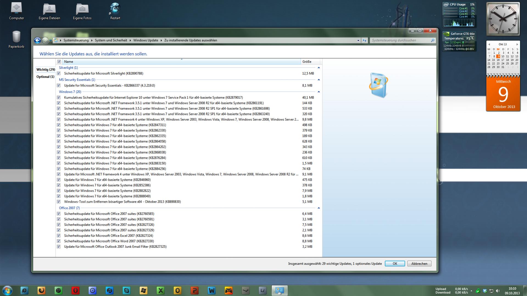The image size is (527, 296).
Task: Uncheck Internet Explorer 10 update KB2879017
Action: (58, 98)
